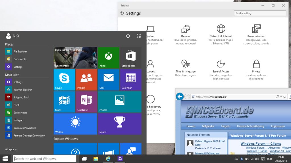Open Network & Internet settings
The image size is (291, 163).
click(221, 35)
